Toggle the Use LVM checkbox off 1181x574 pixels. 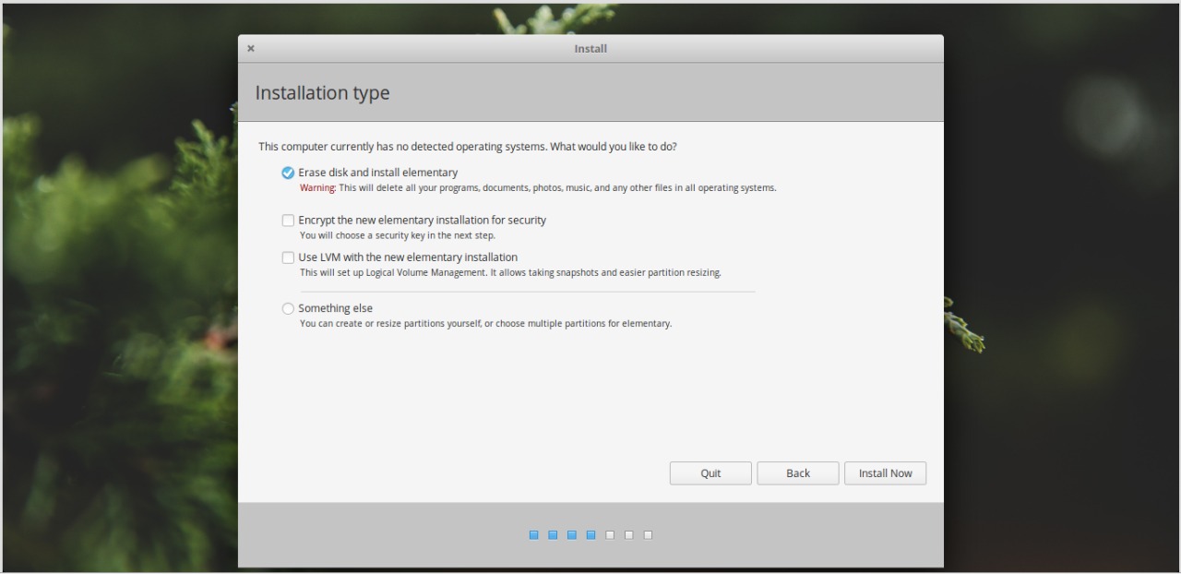288,257
